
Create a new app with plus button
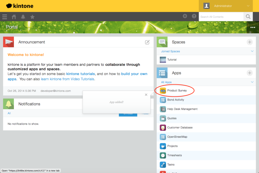coord(249,73)
